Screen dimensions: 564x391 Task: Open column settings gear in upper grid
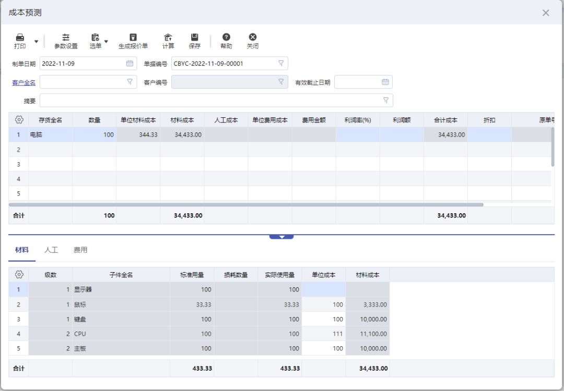pos(19,120)
